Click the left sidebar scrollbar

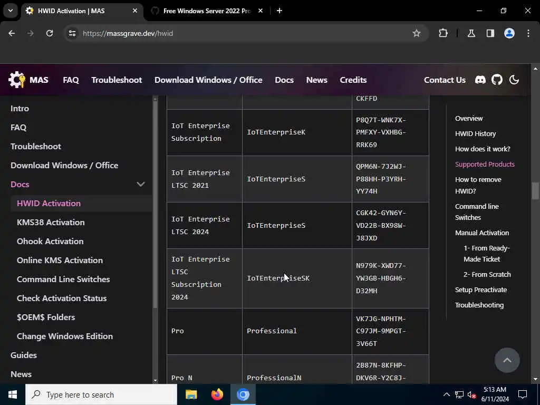(155, 205)
